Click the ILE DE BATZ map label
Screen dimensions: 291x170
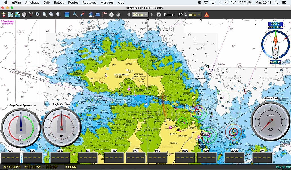point(121,75)
